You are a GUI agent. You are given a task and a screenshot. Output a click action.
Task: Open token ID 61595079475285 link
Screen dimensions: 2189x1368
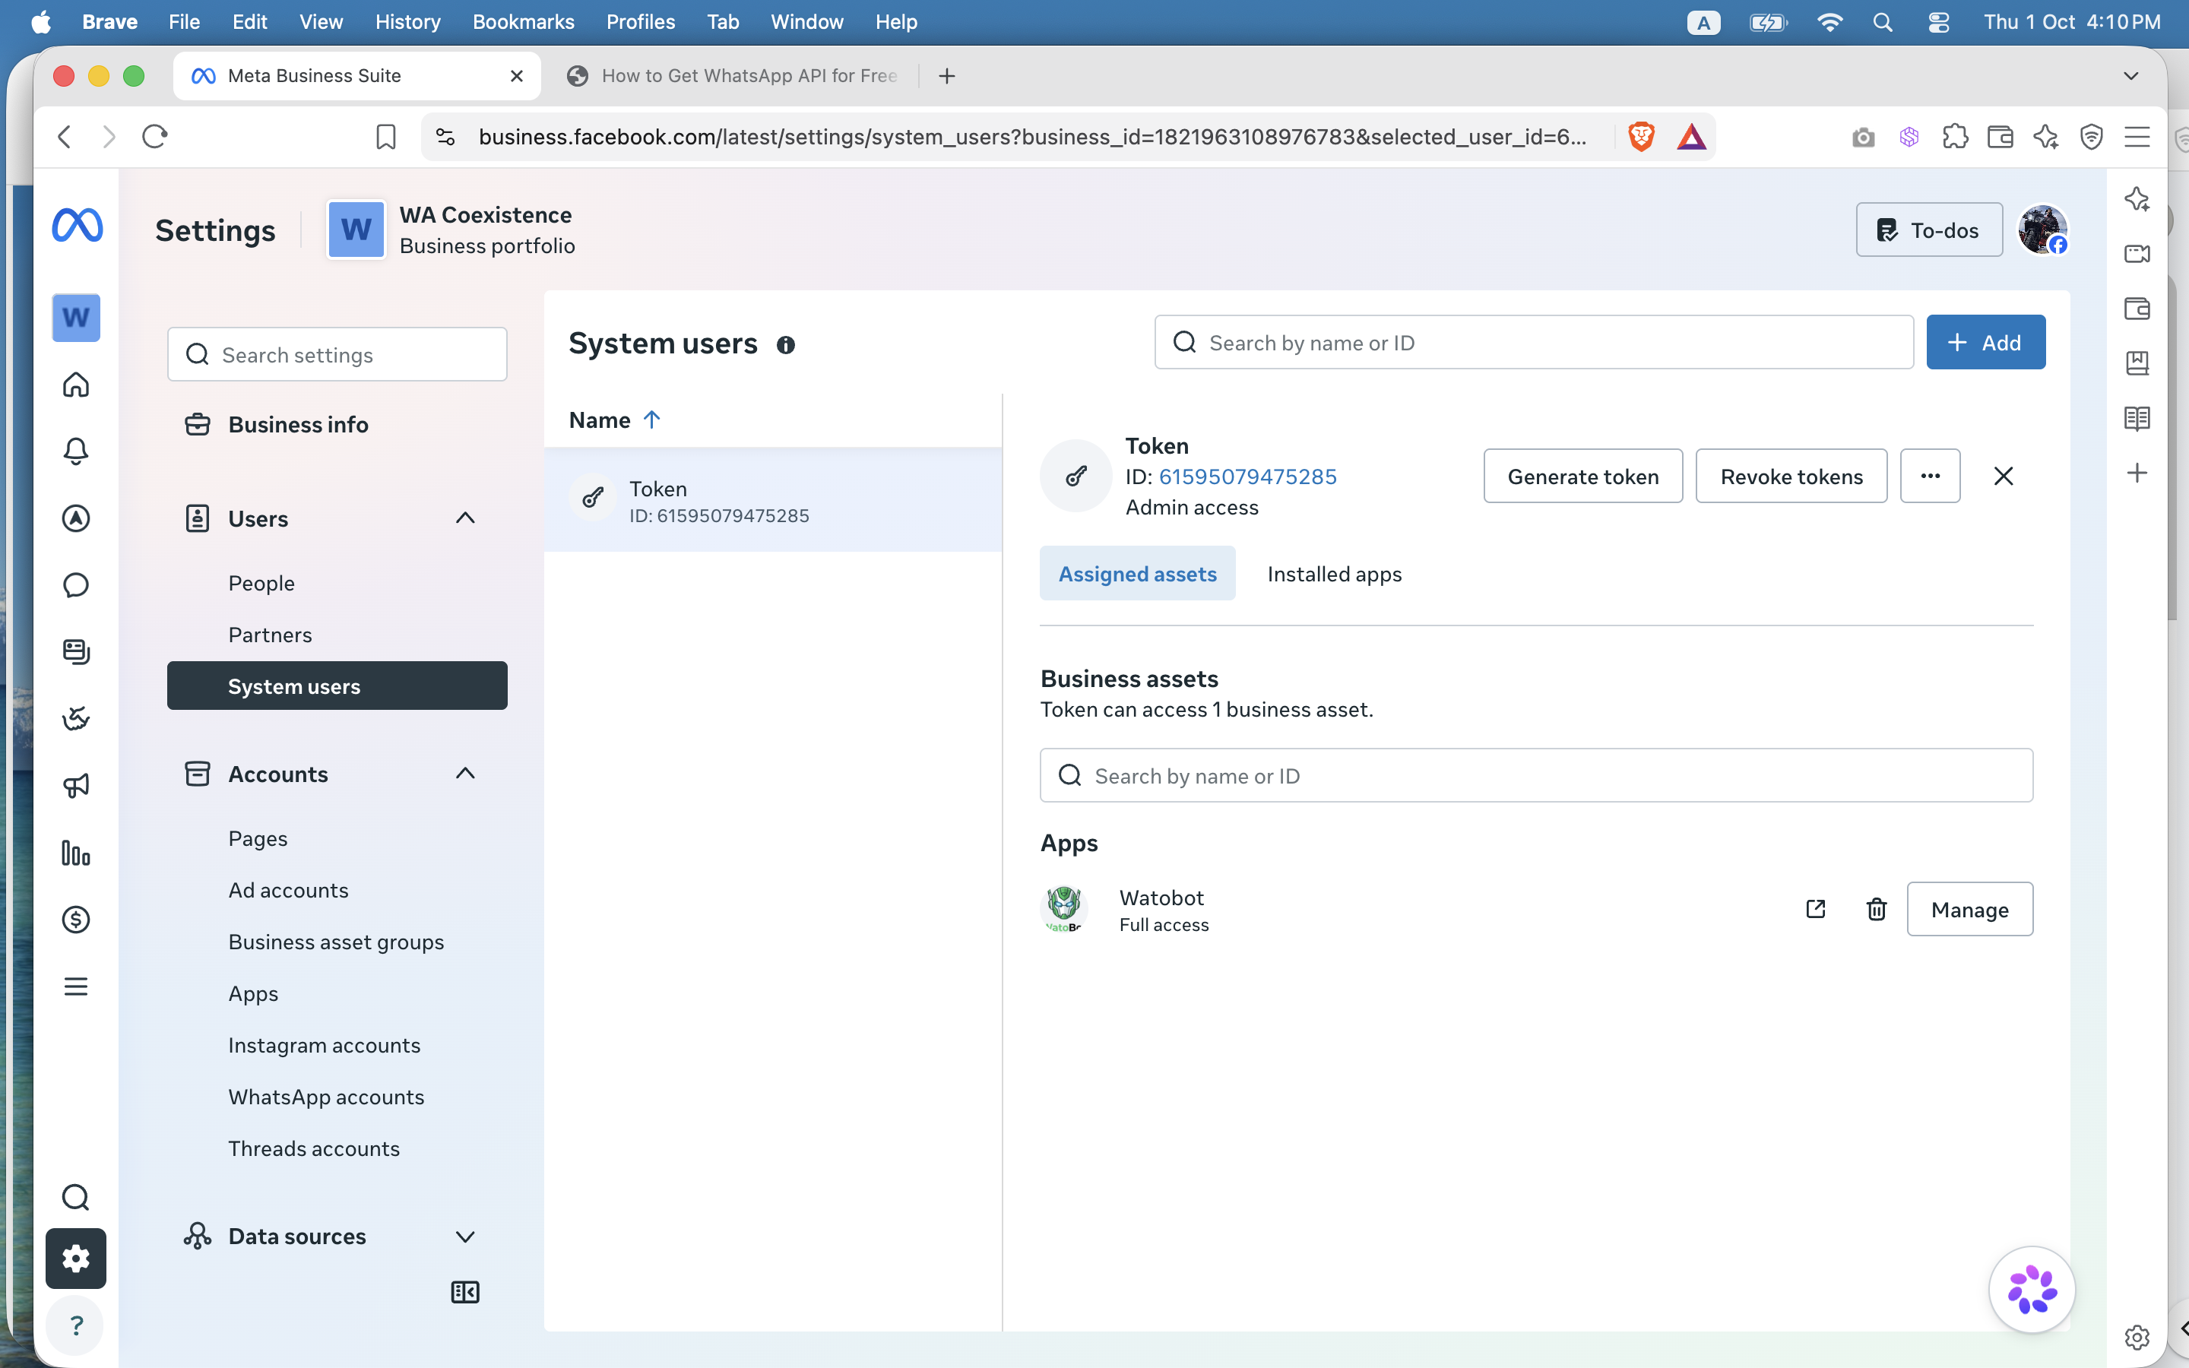point(1247,477)
